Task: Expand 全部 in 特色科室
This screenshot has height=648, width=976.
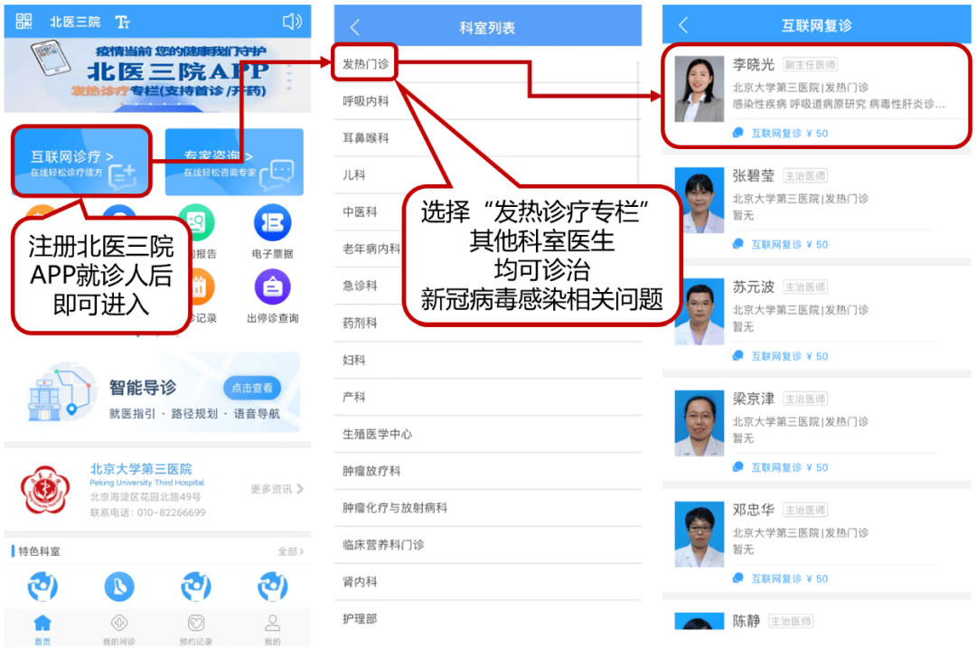Action: (291, 551)
